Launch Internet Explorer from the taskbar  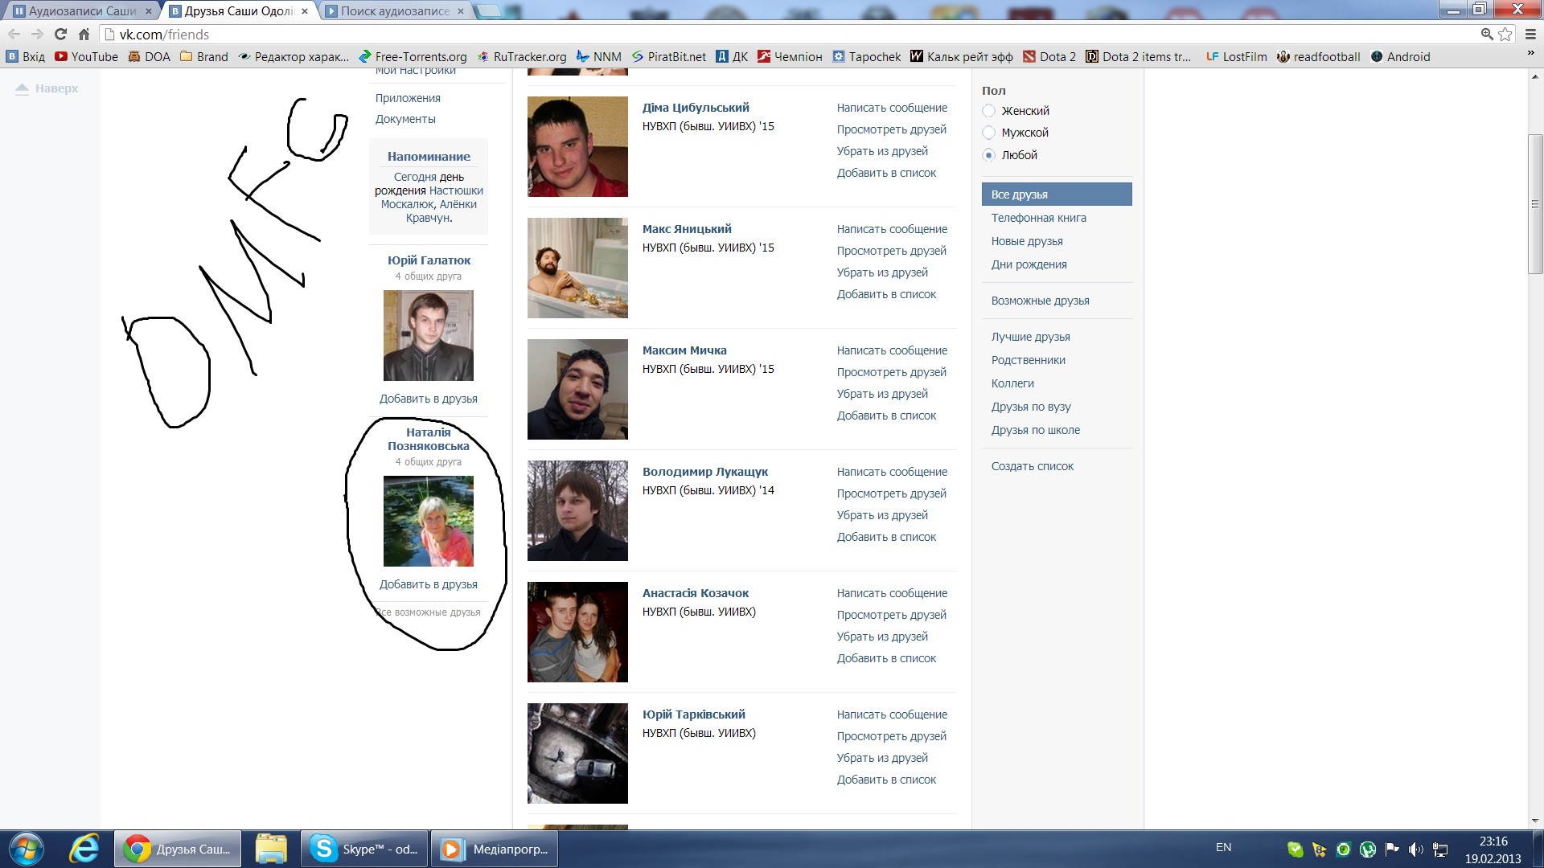pyautogui.click(x=84, y=849)
